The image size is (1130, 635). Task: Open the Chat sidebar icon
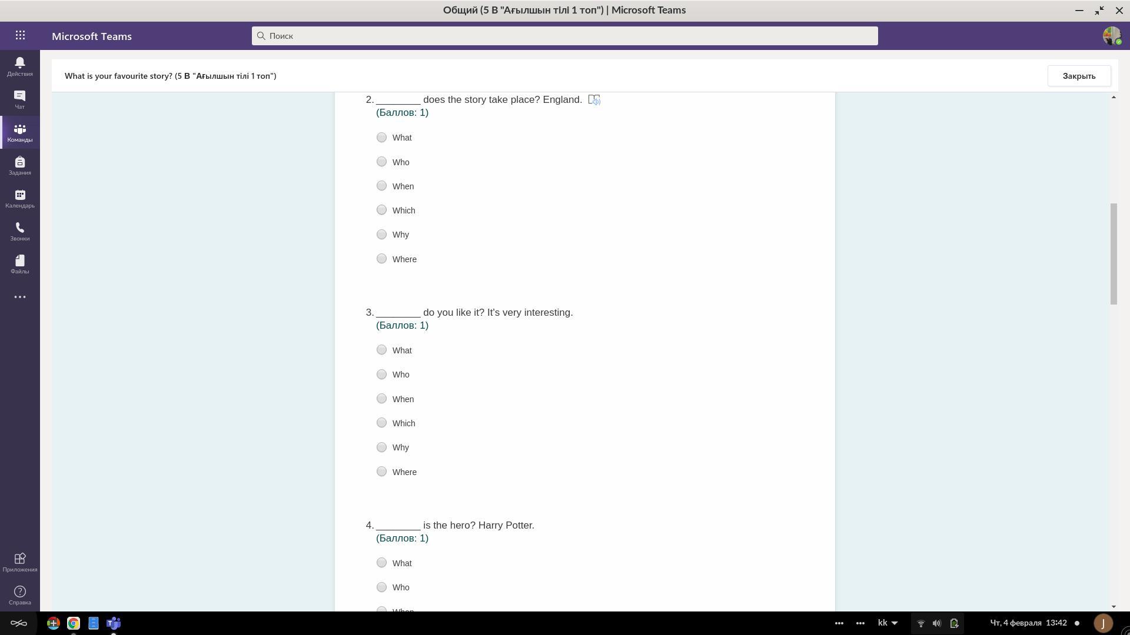pos(19,99)
